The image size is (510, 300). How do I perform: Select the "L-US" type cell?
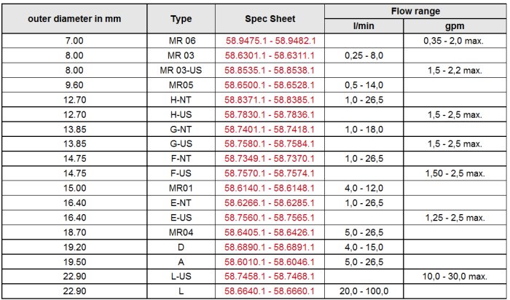click(181, 277)
